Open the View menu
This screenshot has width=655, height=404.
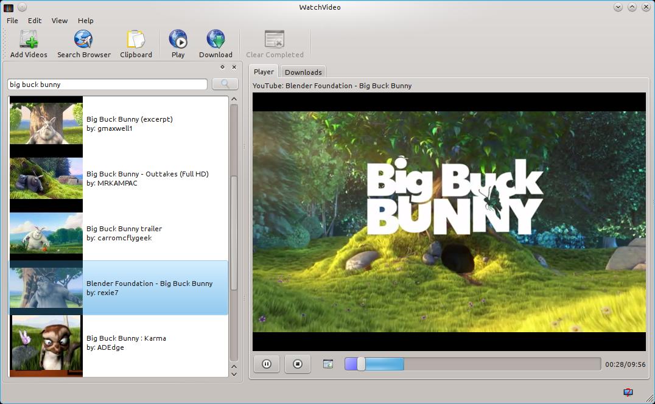tap(59, 21)
